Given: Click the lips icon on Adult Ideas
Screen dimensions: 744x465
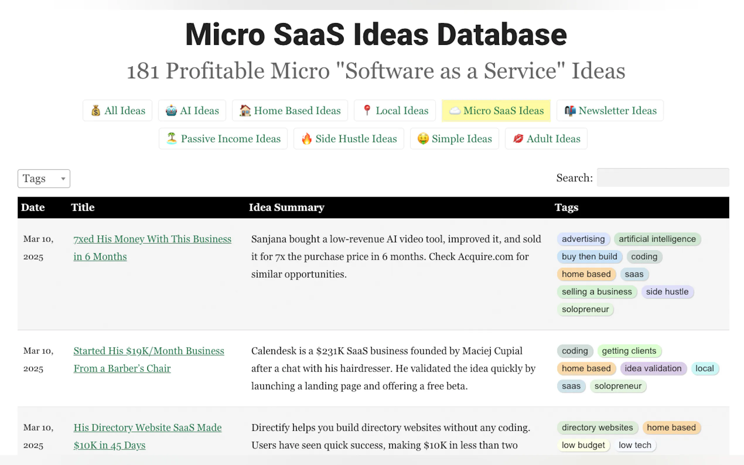Looking at the screenshot, I should point(518,139).
